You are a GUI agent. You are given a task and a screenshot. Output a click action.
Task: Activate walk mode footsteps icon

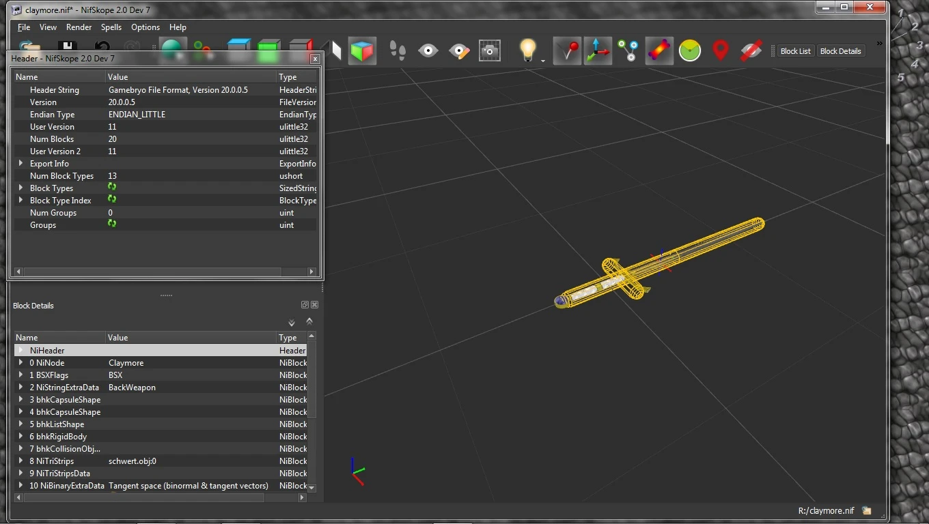point(398,50)
